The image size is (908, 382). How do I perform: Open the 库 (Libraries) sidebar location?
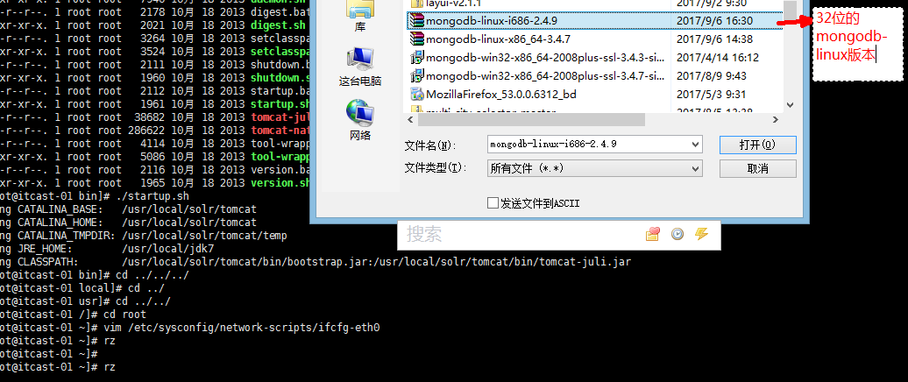click(359, 15)
